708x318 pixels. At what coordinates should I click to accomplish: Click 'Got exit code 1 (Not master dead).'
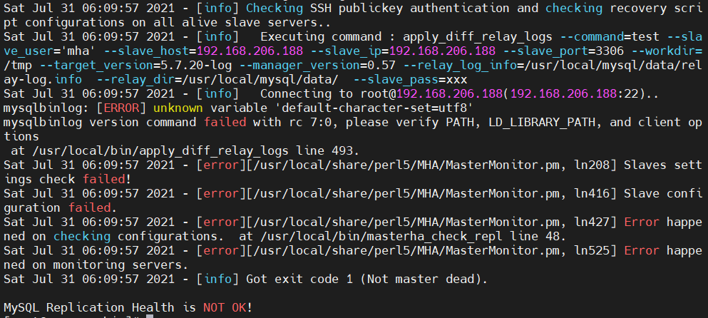tap(366, 279)
